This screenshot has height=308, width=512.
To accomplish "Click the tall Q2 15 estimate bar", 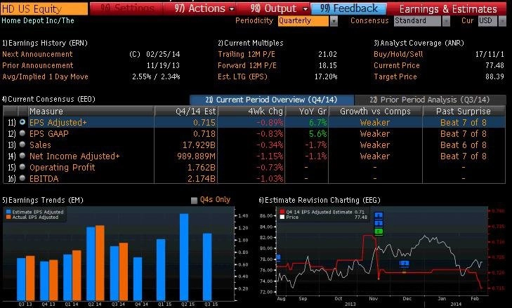I will coord(184,257).
